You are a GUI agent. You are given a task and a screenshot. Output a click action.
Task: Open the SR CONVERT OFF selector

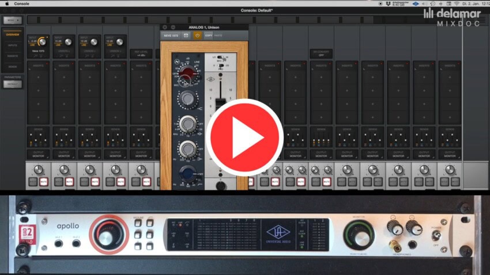(x=321, y=54)
